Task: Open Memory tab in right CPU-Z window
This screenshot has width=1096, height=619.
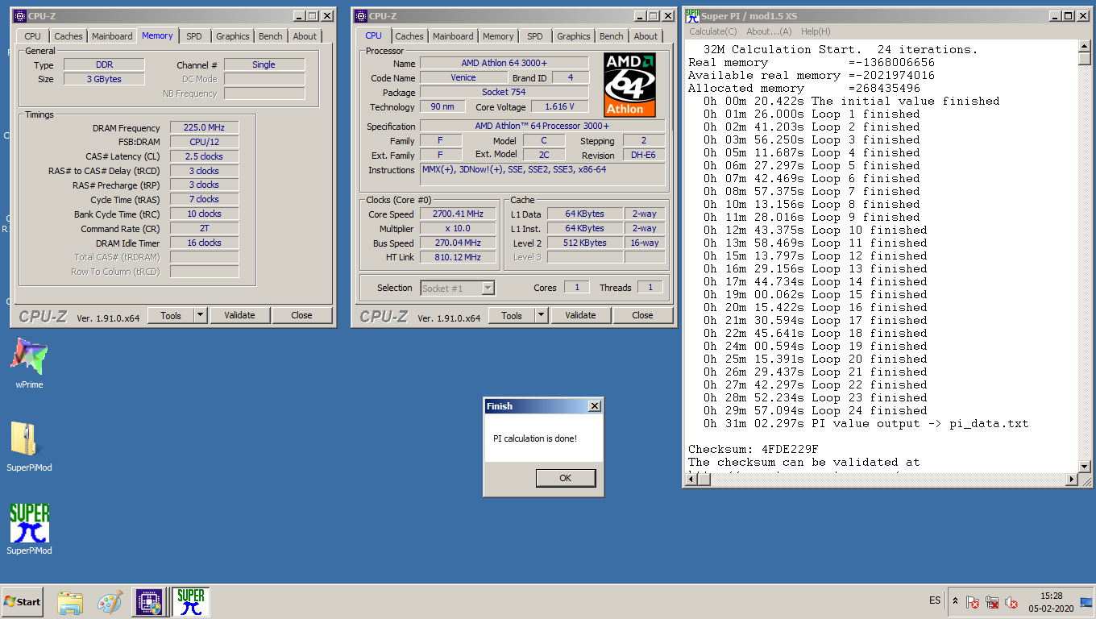Action: click(498, 36)
